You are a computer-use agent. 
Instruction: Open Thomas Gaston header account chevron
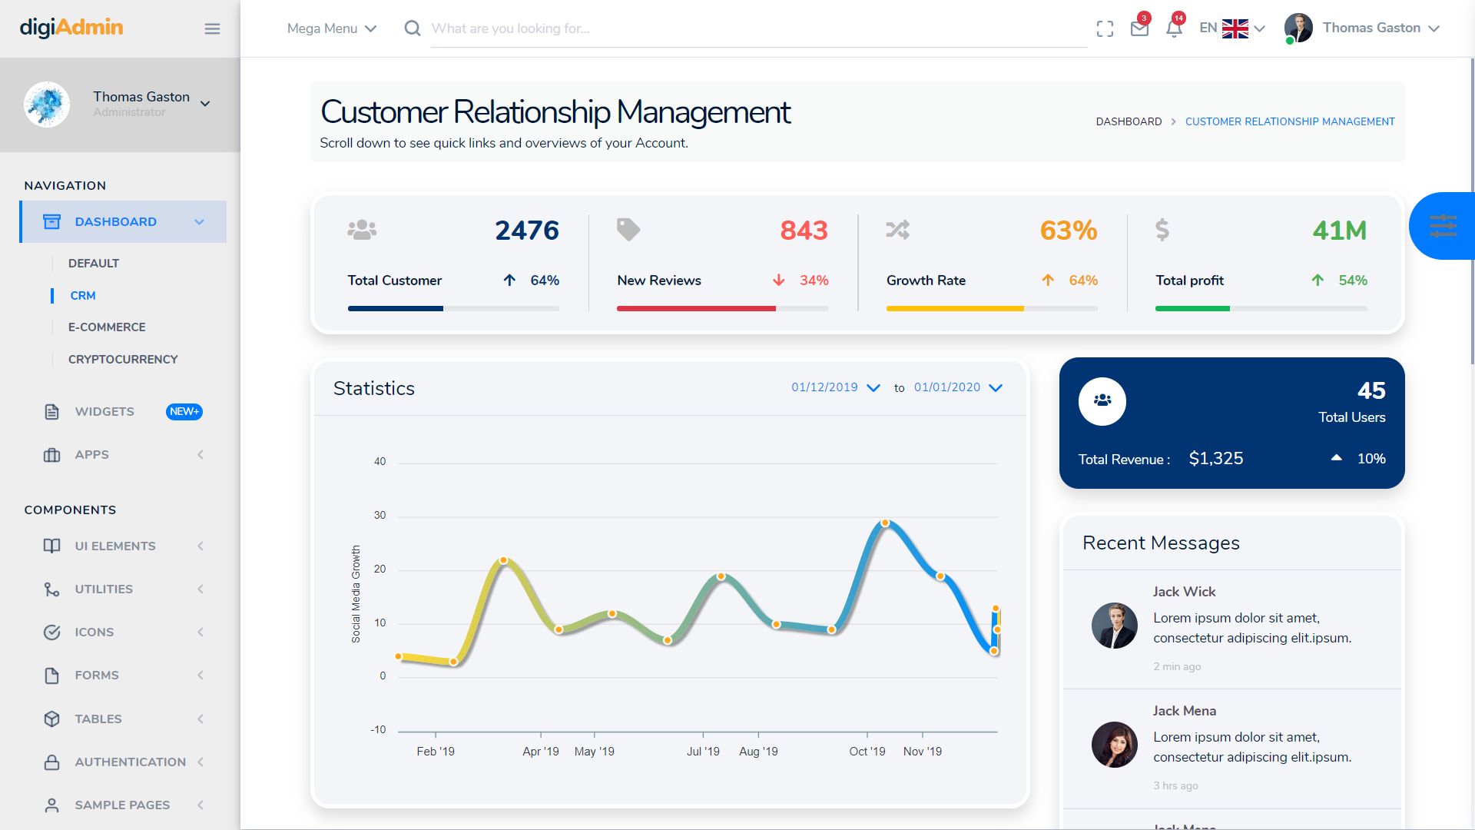[1434, 28]
